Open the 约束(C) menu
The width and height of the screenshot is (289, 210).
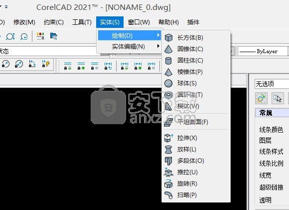[54, 22]
